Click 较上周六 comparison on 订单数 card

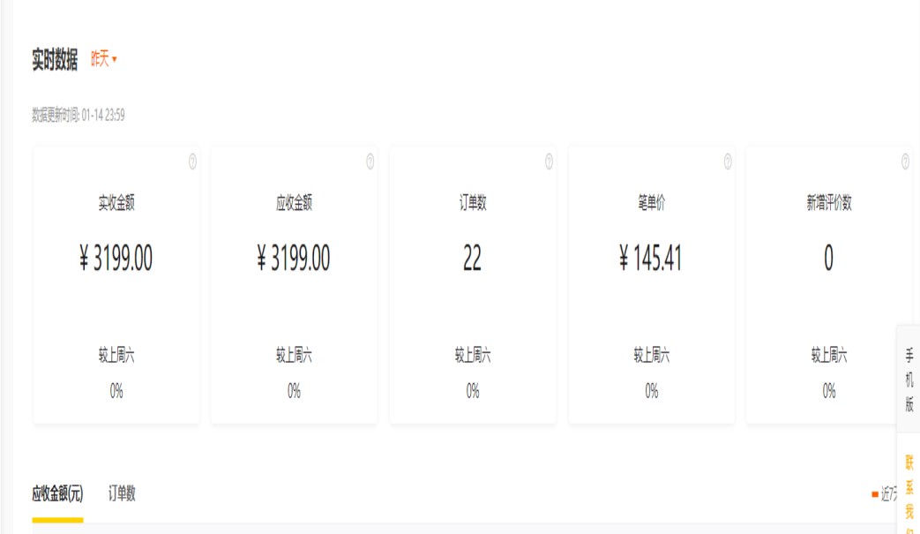point(473,356)
